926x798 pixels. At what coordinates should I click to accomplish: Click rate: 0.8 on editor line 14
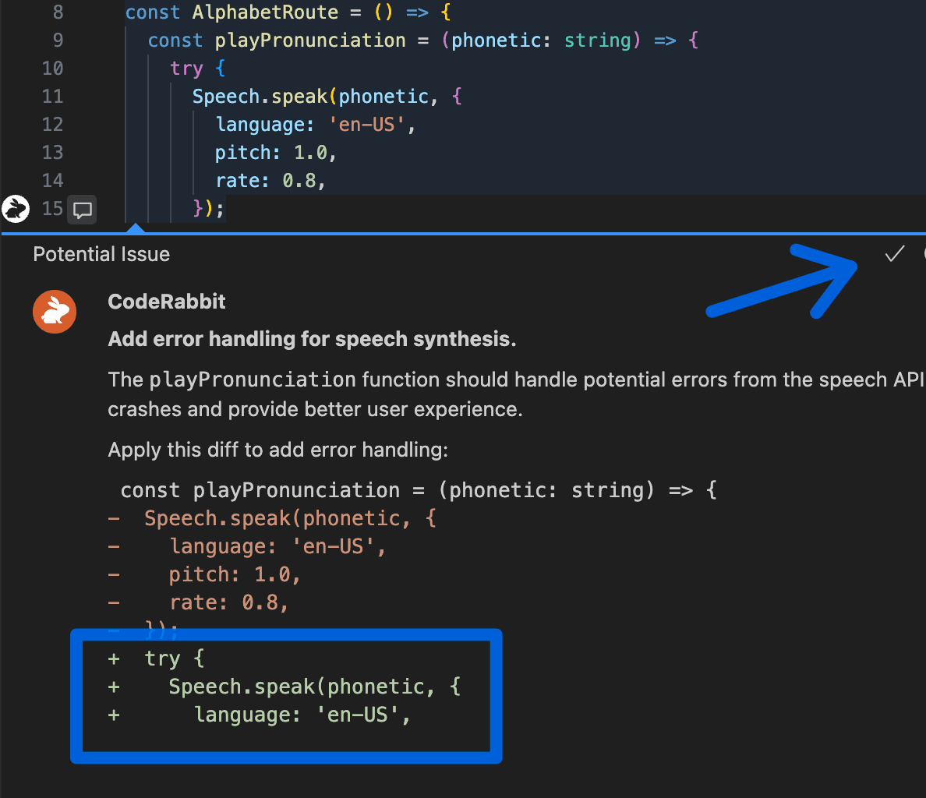269,181
